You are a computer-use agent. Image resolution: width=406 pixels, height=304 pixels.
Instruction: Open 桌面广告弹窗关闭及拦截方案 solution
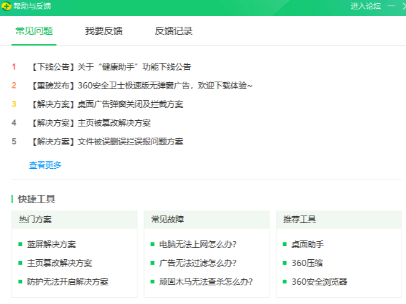[x=106, y=104]
